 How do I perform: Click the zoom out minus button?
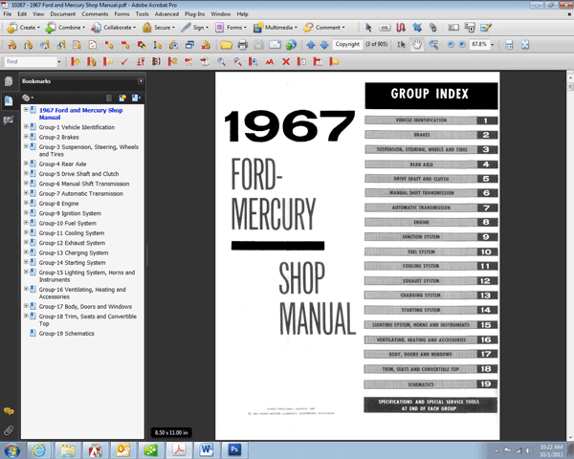click(451, 45)
